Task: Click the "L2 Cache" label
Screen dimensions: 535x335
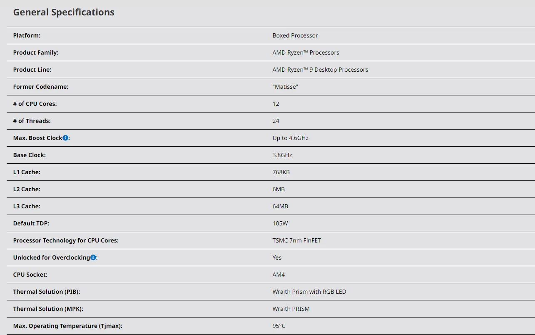Action: coord(27,189)
